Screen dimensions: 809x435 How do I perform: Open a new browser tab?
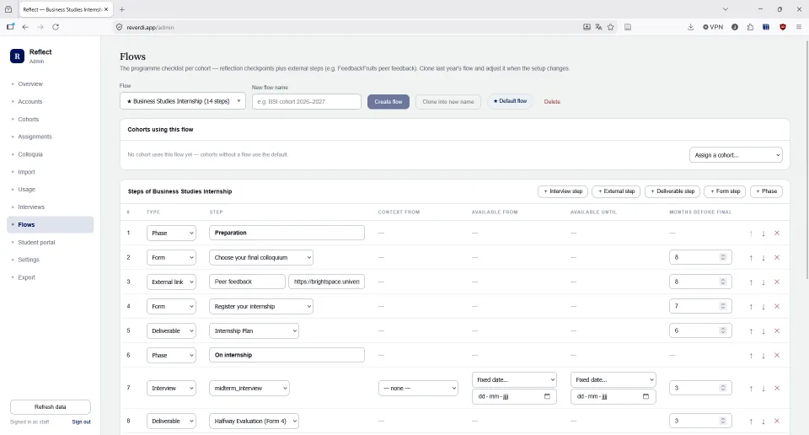click(x=121, y=9)
